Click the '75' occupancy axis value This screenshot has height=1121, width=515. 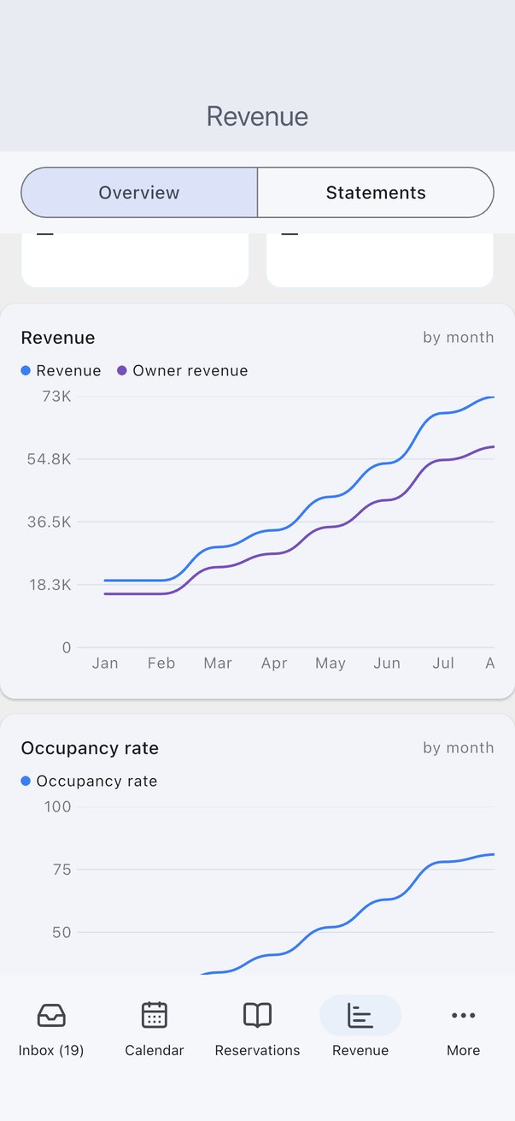[61, 870]
